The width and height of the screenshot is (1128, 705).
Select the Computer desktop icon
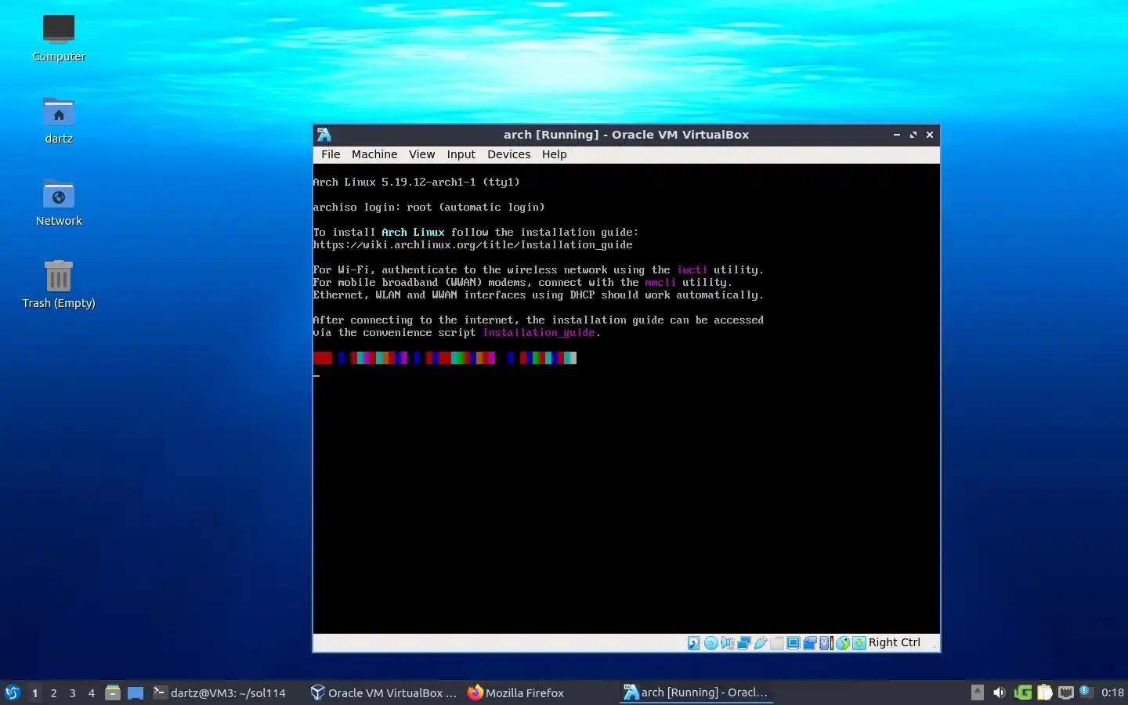(59, 38)
